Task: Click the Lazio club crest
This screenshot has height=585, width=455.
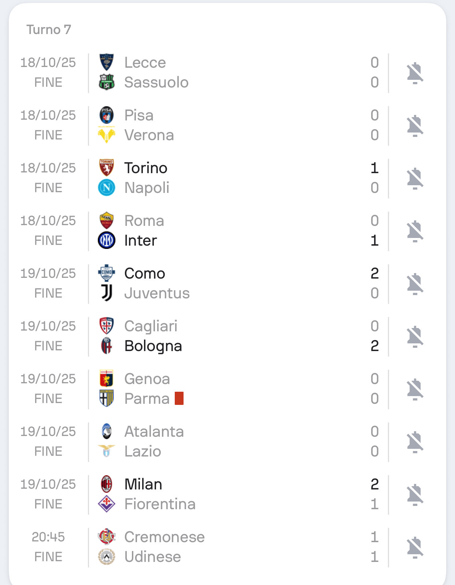Action: (x=107, y=451)
